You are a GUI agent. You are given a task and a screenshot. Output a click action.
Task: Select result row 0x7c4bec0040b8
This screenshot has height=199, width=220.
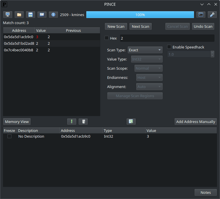tap(51, 50)
